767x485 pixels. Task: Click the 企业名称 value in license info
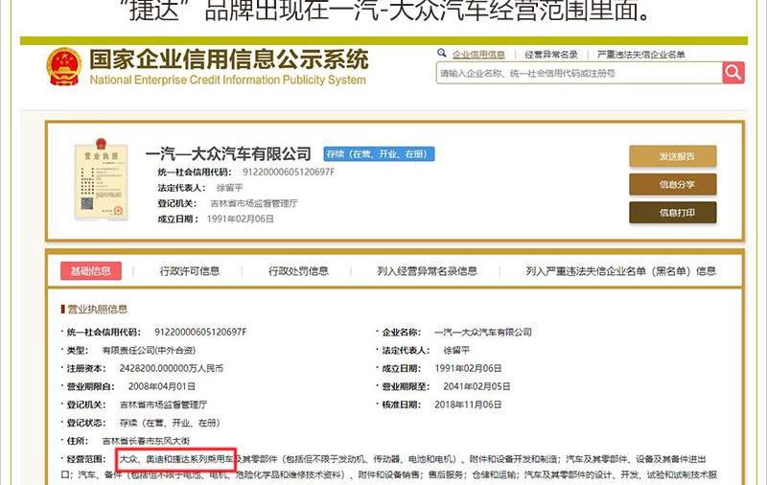(483, 332)
